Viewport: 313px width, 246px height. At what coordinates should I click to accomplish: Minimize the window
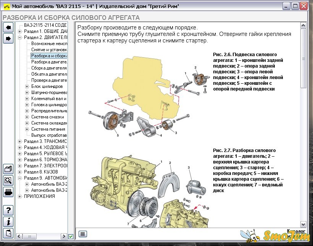click(286, 6)
